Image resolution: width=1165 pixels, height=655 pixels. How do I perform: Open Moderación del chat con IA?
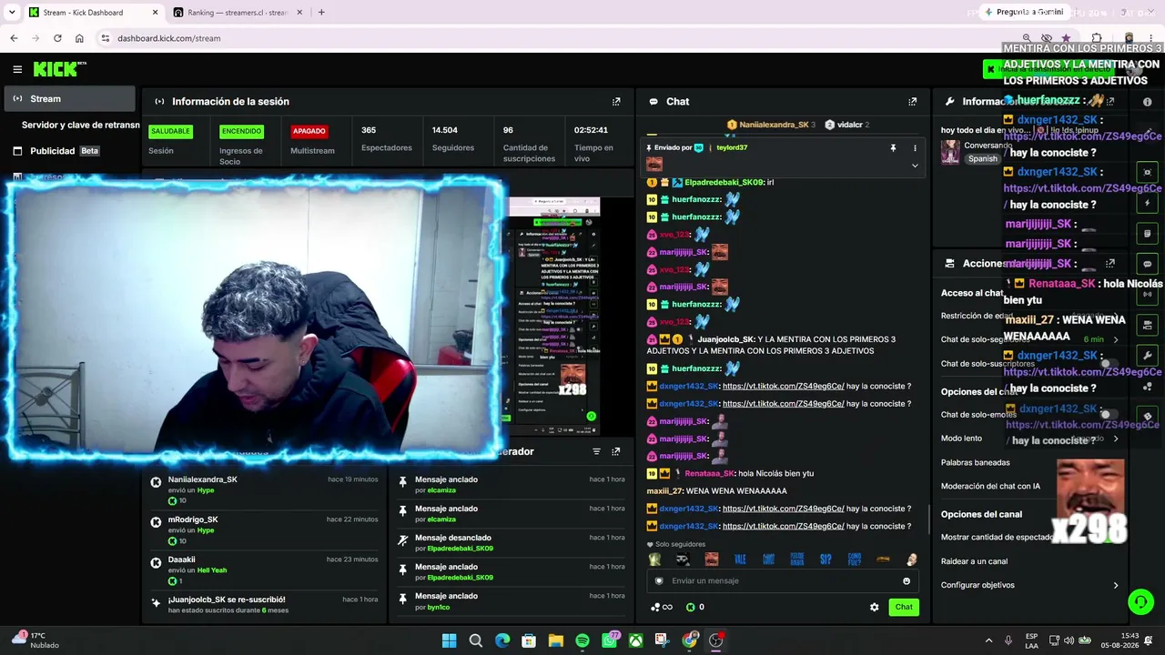[x=990, y=486]
